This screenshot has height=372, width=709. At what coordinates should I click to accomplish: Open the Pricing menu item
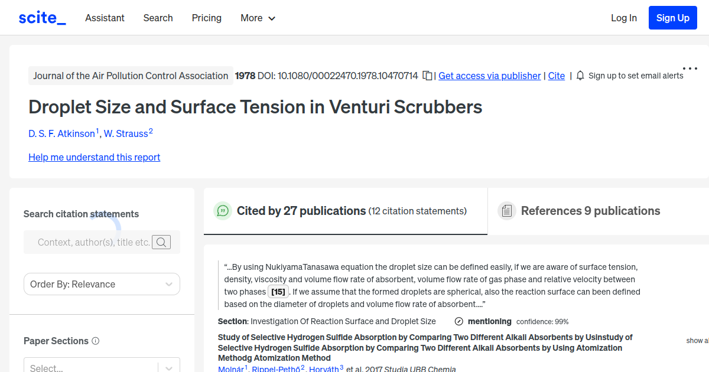tap(206, 18)
